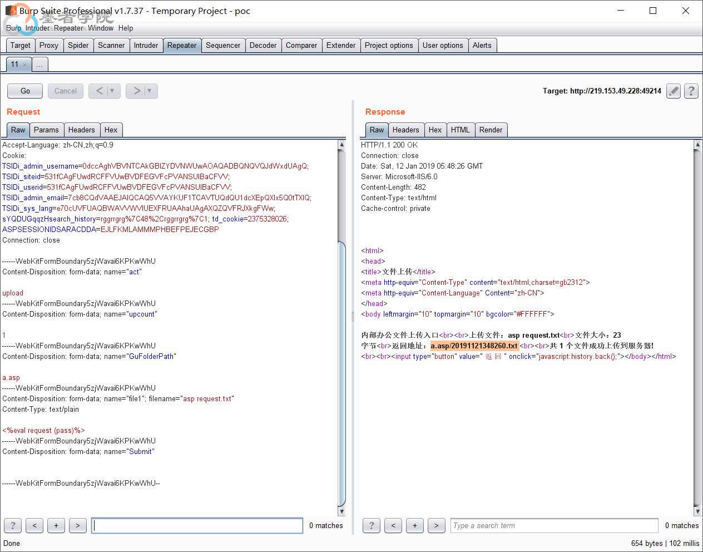Select response Raw view tab

pos(377,130)
